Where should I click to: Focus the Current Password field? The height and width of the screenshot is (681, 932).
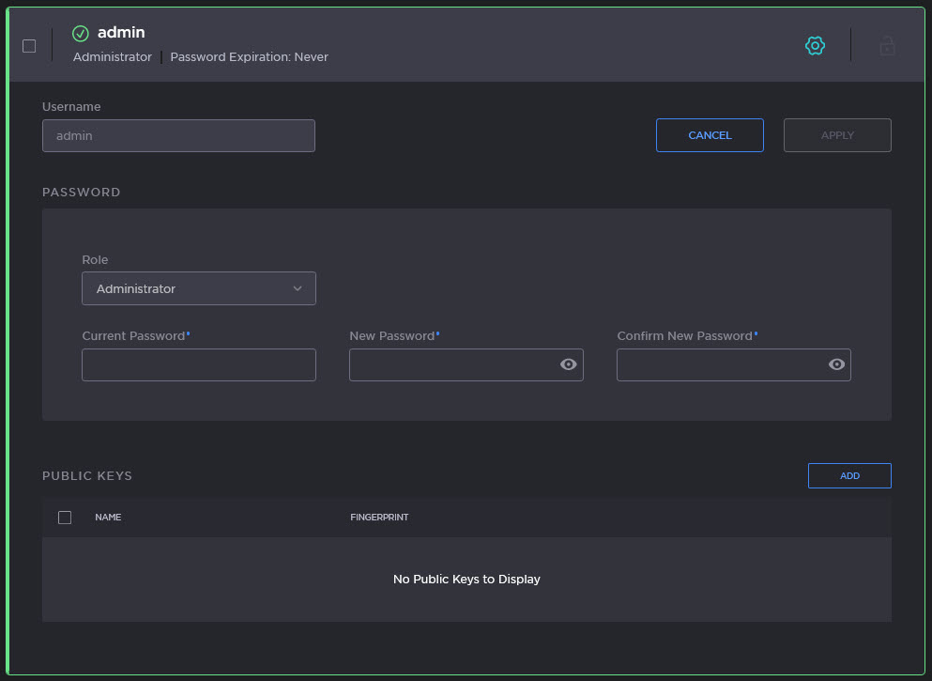[x=199, y=364]
